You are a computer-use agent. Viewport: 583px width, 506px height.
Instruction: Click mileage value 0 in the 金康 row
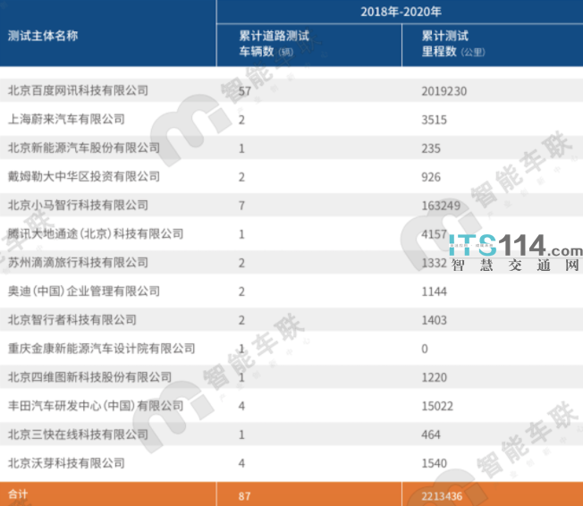(x=425, y=349)
